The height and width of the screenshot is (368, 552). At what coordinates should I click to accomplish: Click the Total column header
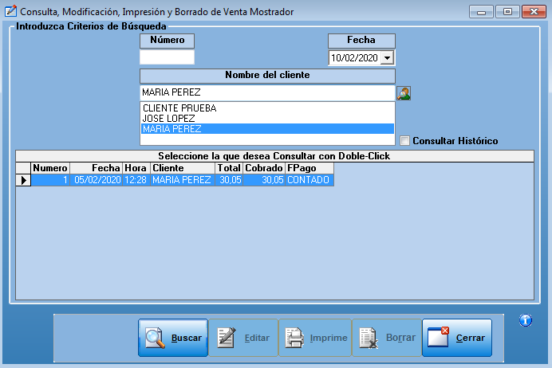(x=229, y=168)
